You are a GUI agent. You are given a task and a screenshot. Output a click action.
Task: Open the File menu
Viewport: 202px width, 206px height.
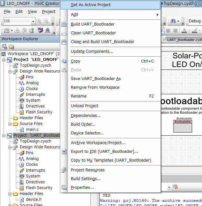click(x=7, y=12)
